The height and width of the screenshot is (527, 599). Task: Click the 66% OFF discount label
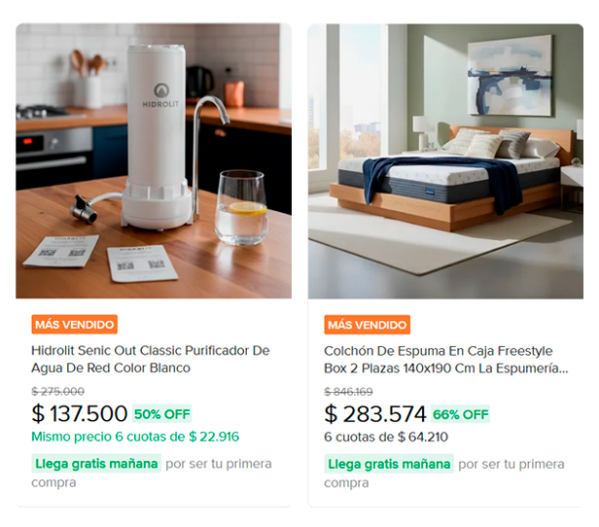click(461, 414)
